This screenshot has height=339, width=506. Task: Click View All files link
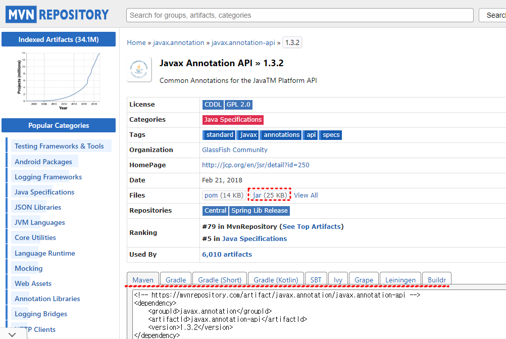tap(306, 196)
